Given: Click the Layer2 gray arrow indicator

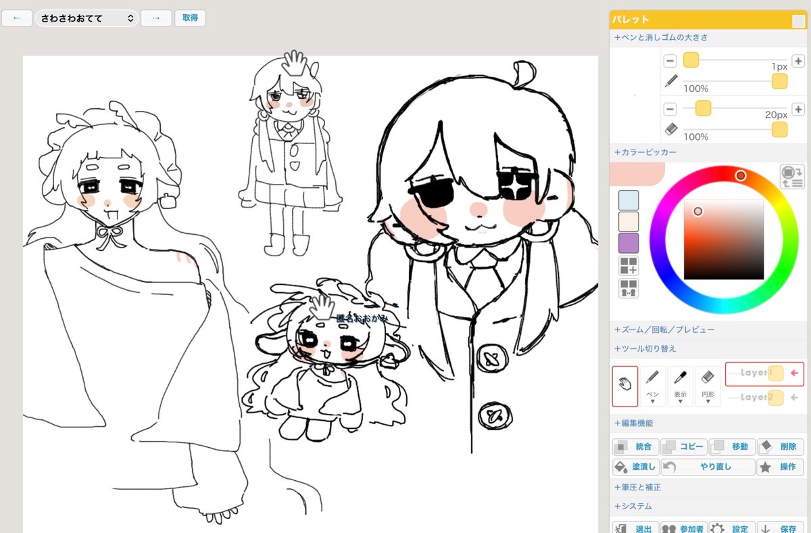Looking at the screenshot, I should 795,398.
